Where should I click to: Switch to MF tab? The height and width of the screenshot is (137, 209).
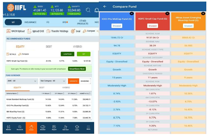pyautogui.click(x=13, y=22)
